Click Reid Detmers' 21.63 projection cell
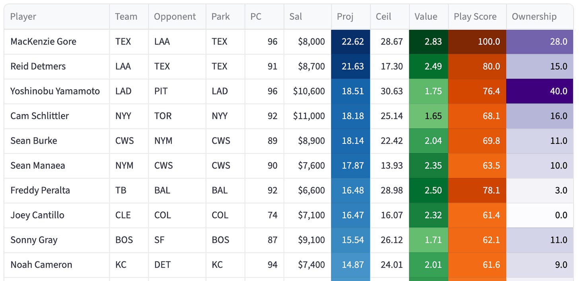Screen dimensions: 579x281 coord(351,66)
